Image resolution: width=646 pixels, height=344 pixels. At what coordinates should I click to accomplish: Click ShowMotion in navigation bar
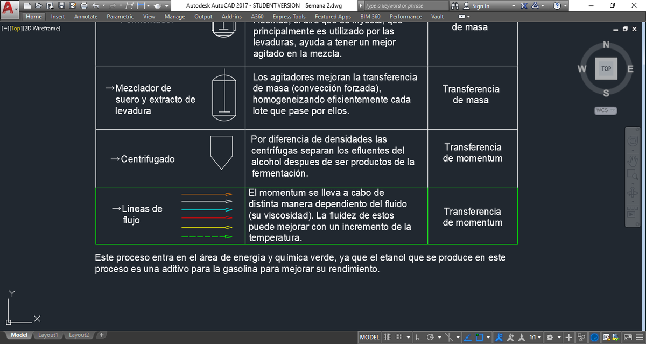(633, 211)
